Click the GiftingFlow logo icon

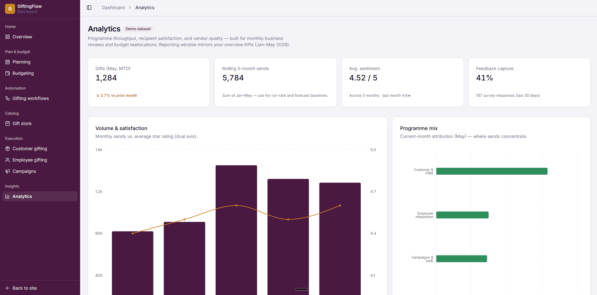click(x=10, y=9)
